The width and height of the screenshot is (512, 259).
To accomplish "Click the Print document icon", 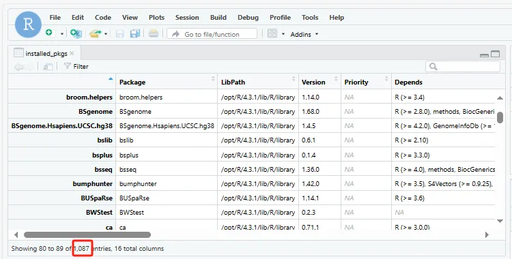I will coord(154,33).
